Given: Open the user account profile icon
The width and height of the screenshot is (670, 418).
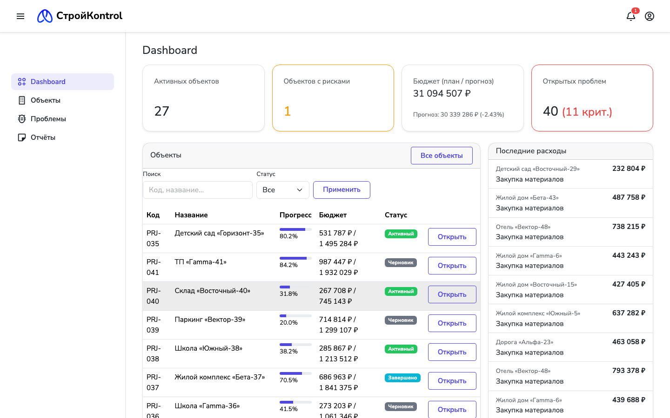Looking at the screenshot, I should [x=650, y=16].
